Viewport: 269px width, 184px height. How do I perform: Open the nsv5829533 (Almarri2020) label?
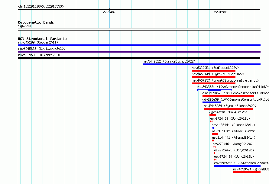coord(40,55)
